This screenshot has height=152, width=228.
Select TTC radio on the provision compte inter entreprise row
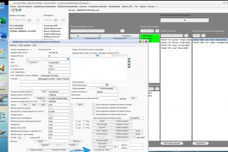pos(84,121)
